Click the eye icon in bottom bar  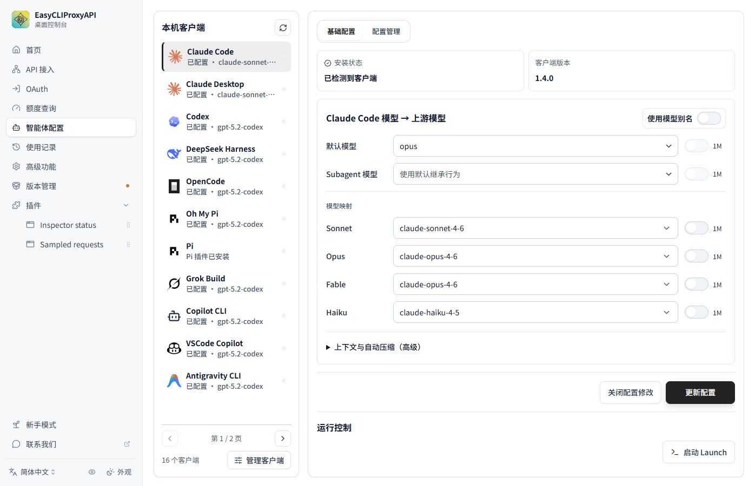pos(92,472)
